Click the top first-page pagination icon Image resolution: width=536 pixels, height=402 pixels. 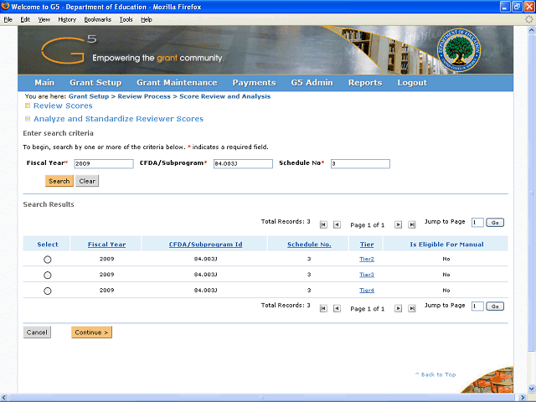pyautogui.click(x=323, y=224)
